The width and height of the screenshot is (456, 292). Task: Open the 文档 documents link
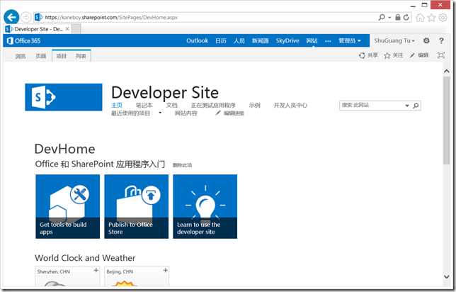[x=171, y=105]
